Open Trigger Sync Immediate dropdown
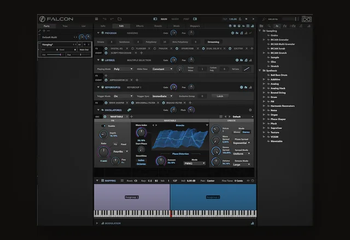This screenshot has width=350, height=240. [162, 96]
